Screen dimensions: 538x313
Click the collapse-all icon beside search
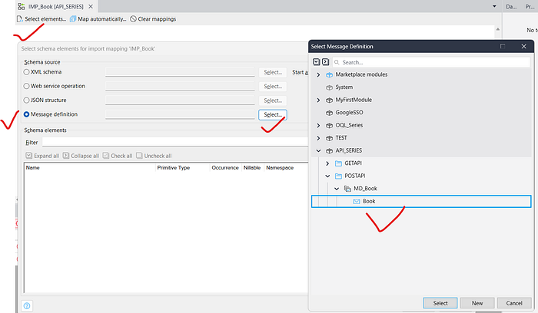pyautogui.click(x=326, y=61)
